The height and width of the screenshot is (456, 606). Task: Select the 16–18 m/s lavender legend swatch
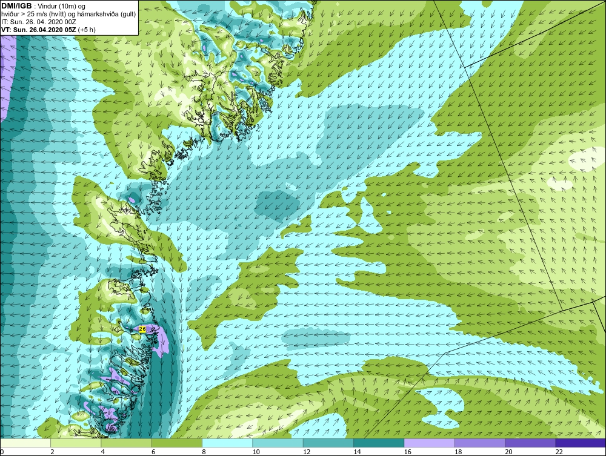click(x=429, y=443)
